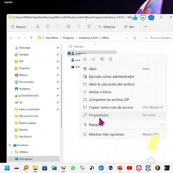Choose Comprimir en archivo ZIP

pyautogui.click(x=123, y=100)
